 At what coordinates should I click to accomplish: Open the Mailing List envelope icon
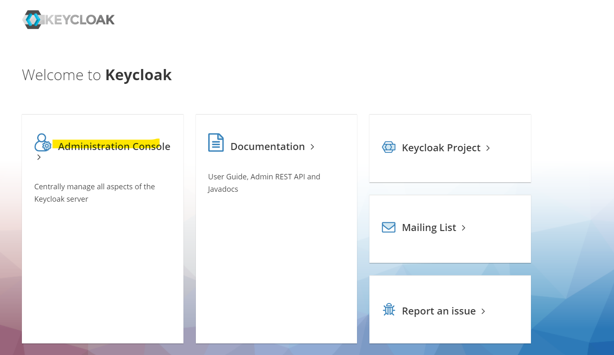click(388, 227)
